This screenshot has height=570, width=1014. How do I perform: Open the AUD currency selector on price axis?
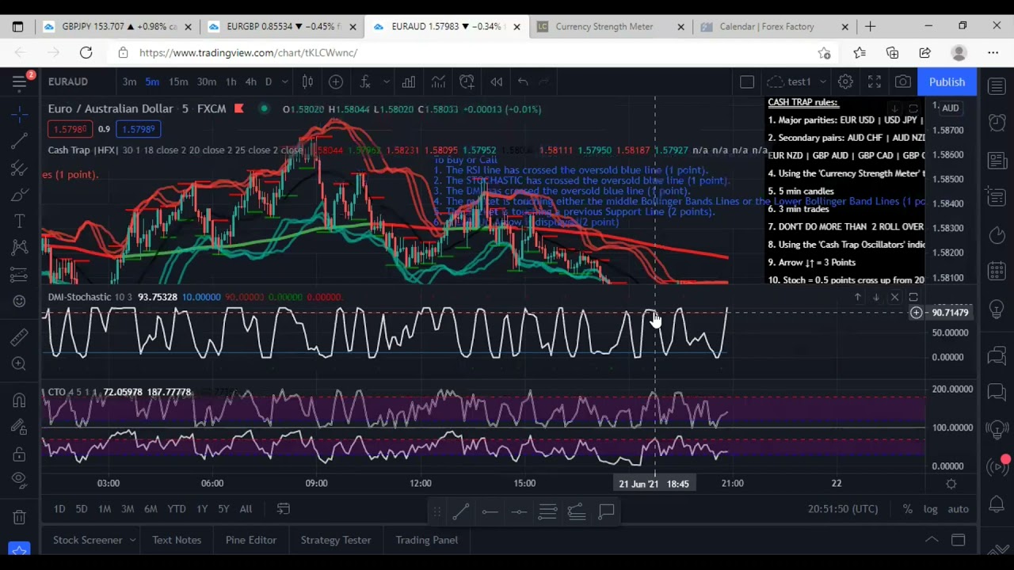tap(950, 108)
